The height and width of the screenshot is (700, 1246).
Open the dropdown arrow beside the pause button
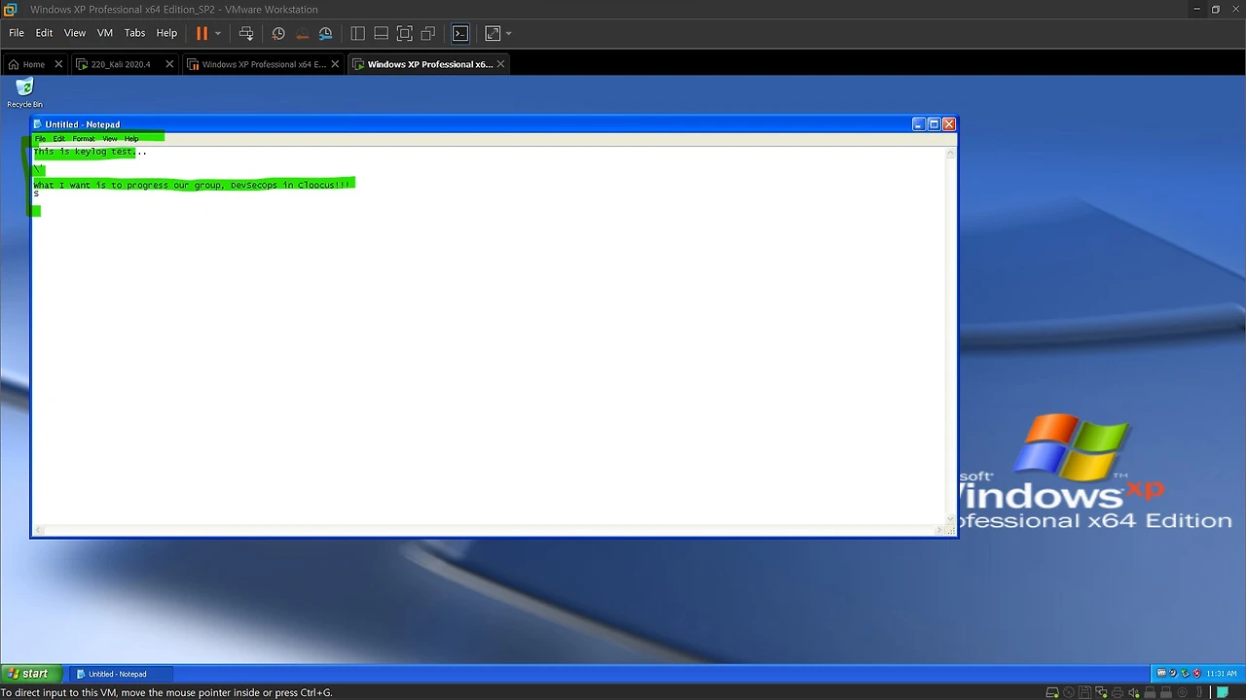tap(218, 33)
